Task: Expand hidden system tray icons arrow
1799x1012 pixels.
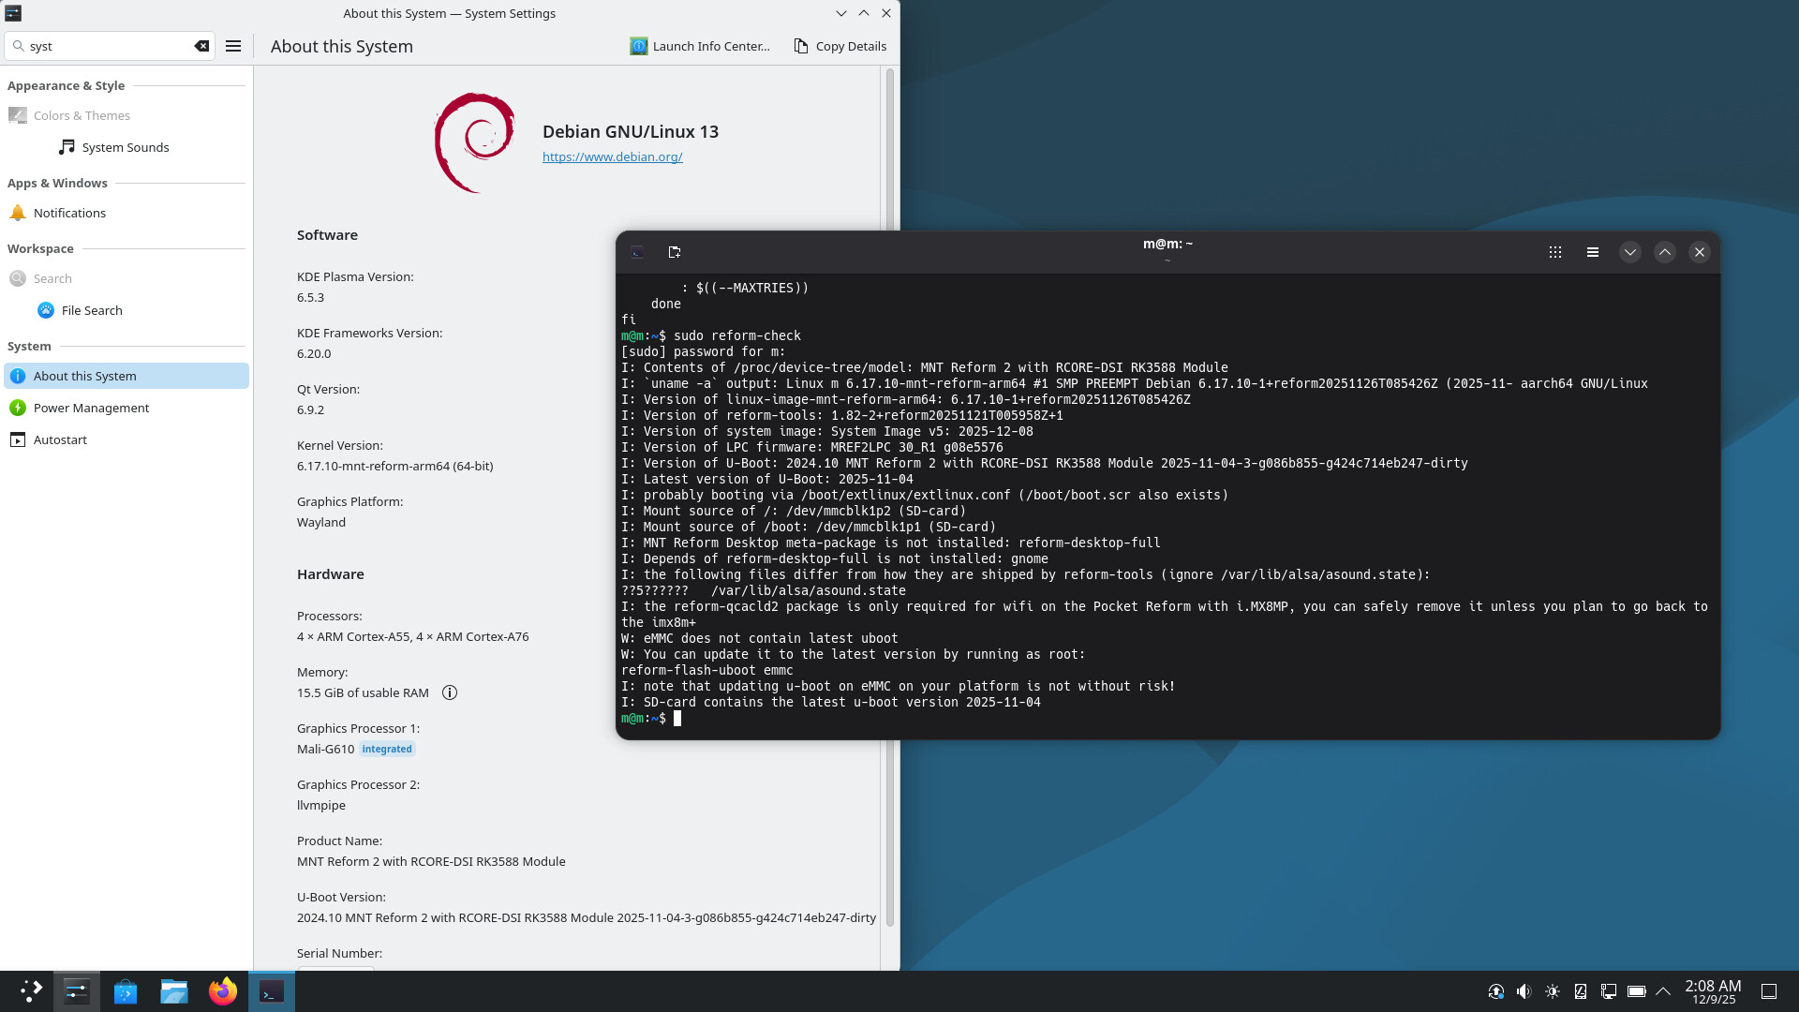Action: tap(1663, 991)
